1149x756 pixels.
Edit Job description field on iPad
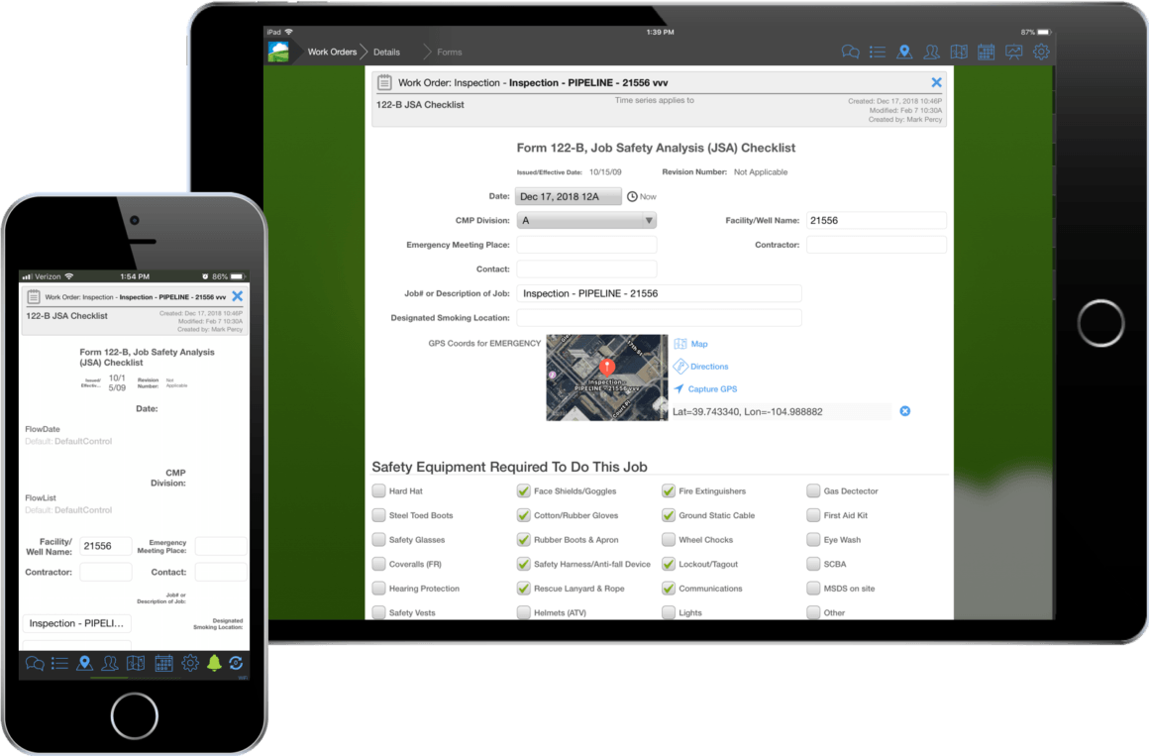tap(659, 293)
